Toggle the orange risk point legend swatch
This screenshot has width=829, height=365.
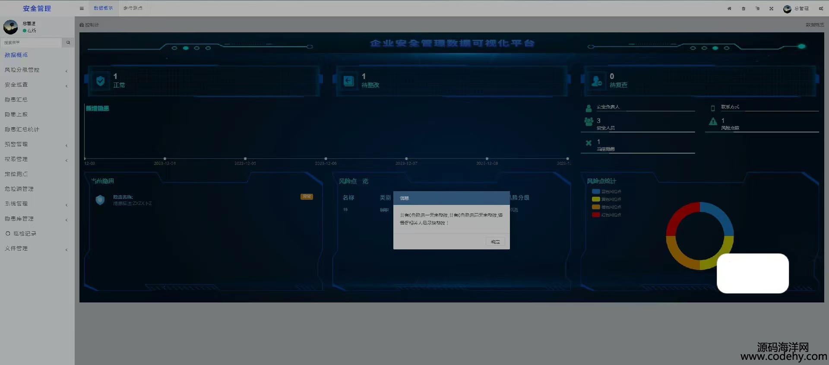(x=596, y=207)
